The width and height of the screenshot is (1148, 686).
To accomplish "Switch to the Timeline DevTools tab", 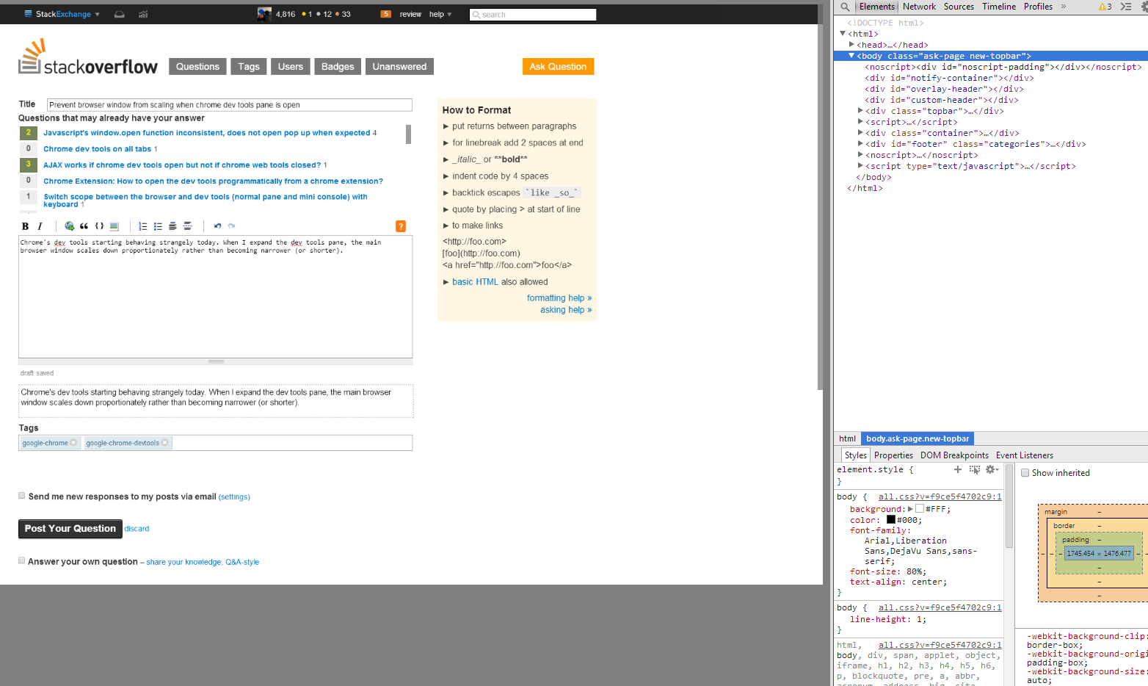I will (x=999, y=7).
